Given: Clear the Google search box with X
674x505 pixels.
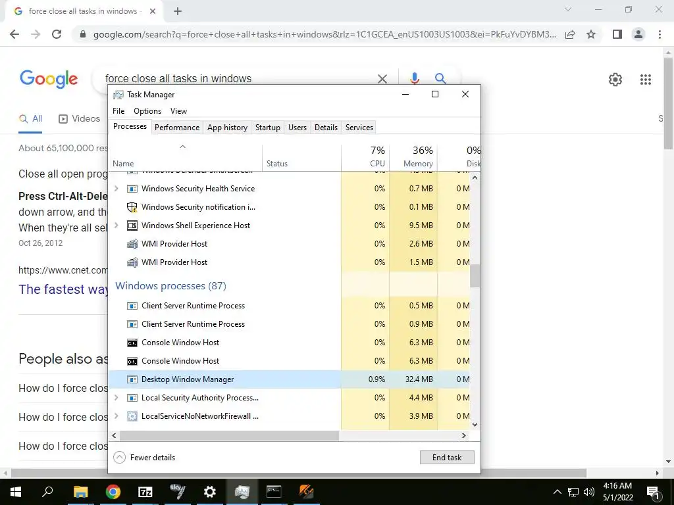Looking at the screenshot, I should [382, 79].
